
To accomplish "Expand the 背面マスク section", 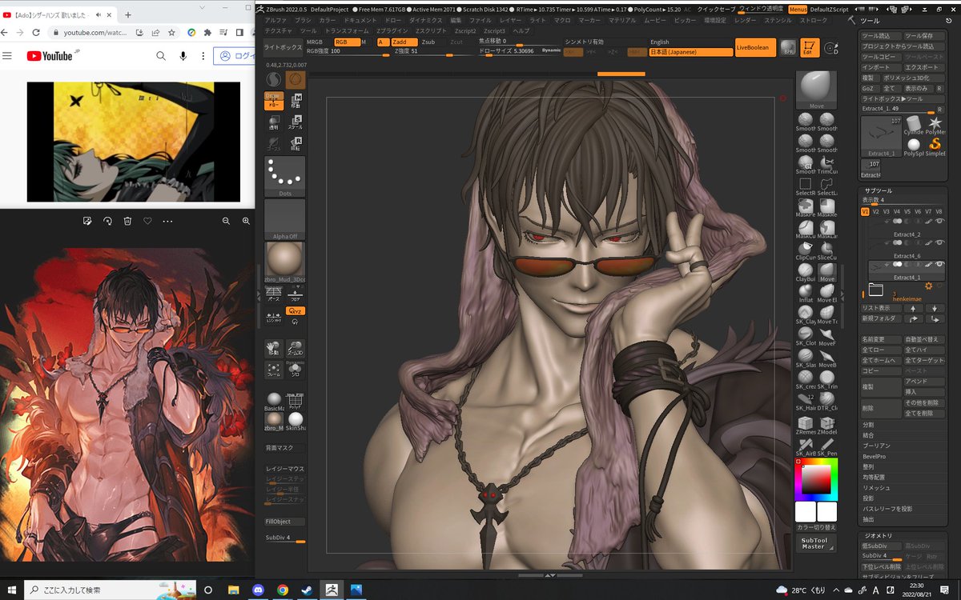I will click(x=284, y=448).
